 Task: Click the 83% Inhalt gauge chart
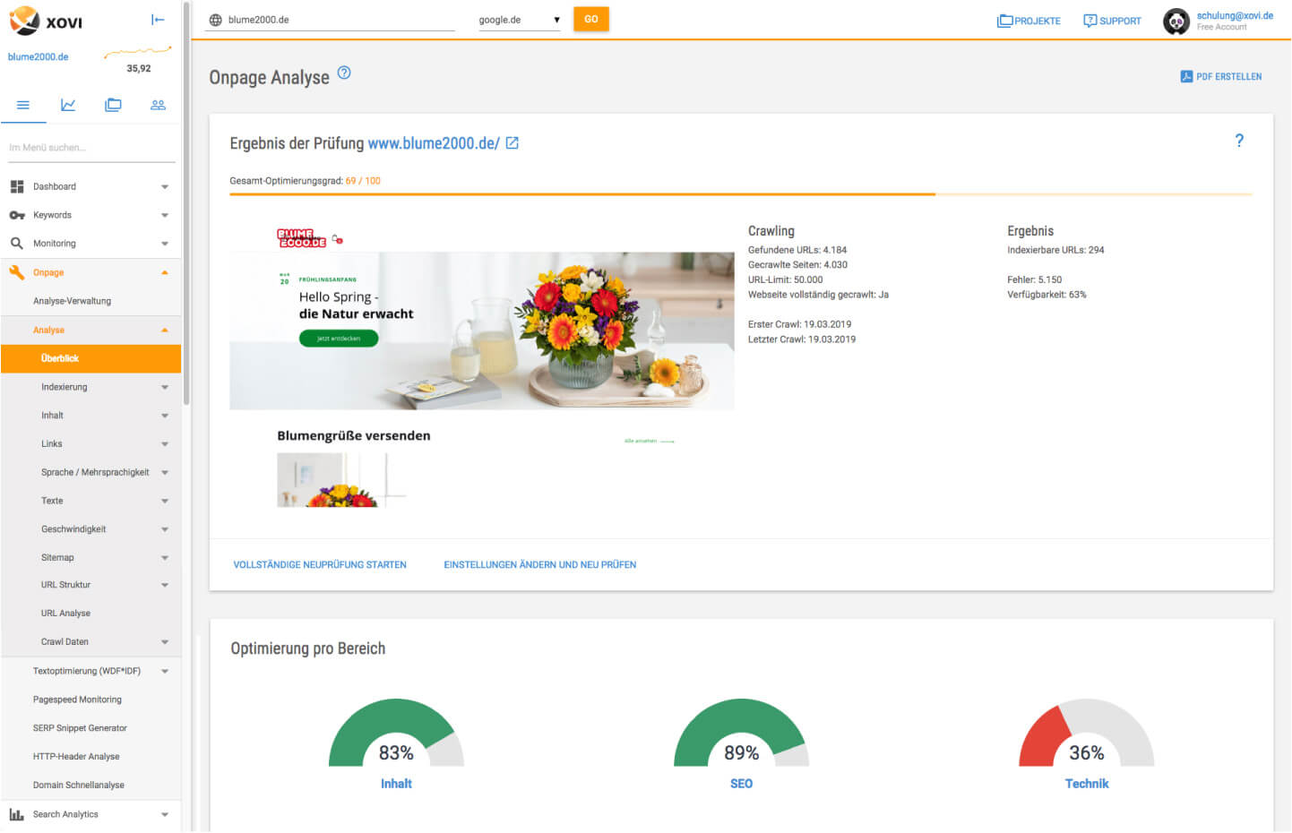[396, 733]
